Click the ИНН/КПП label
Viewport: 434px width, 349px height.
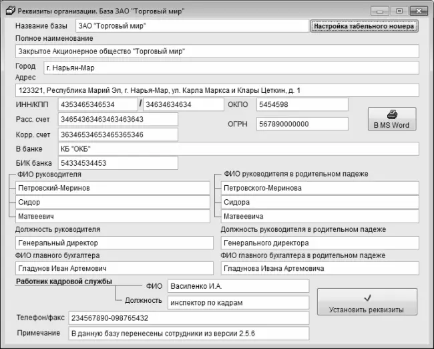[x=32, y=104]
